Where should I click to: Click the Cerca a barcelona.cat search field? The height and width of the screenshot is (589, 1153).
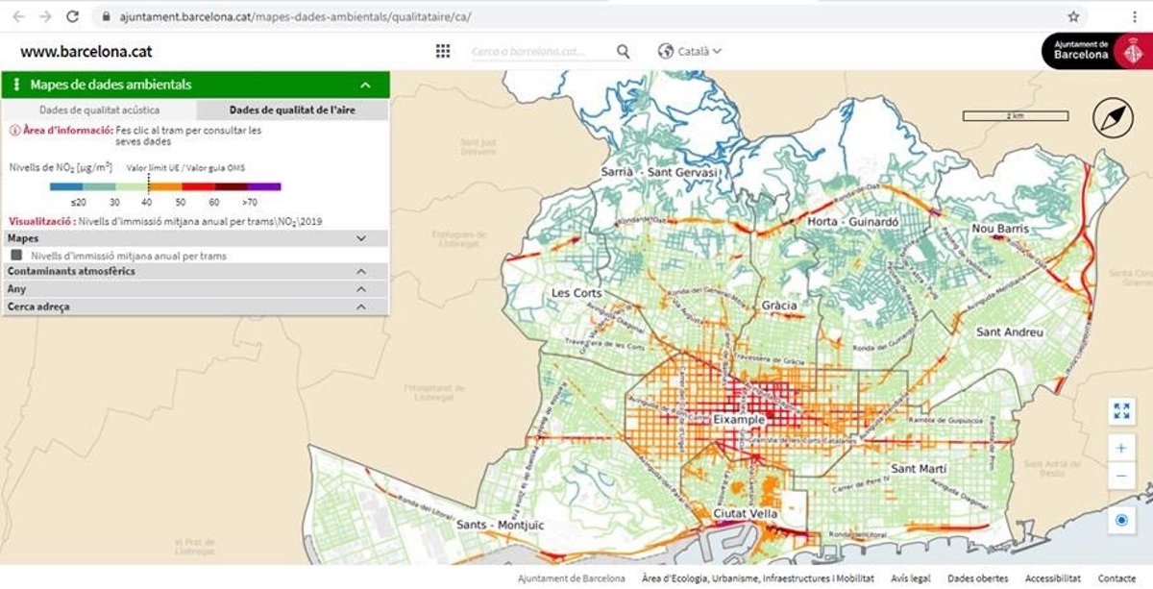pyautogui.click(x=541, y=52)
